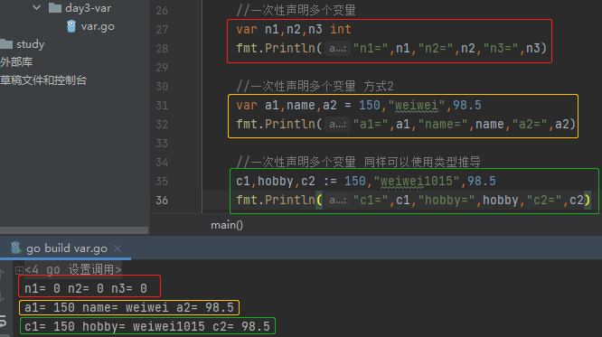Click the soft-wrap icon in run toolbar
Viewport: 602px width, 337px height.
click(x=3, y=321)
